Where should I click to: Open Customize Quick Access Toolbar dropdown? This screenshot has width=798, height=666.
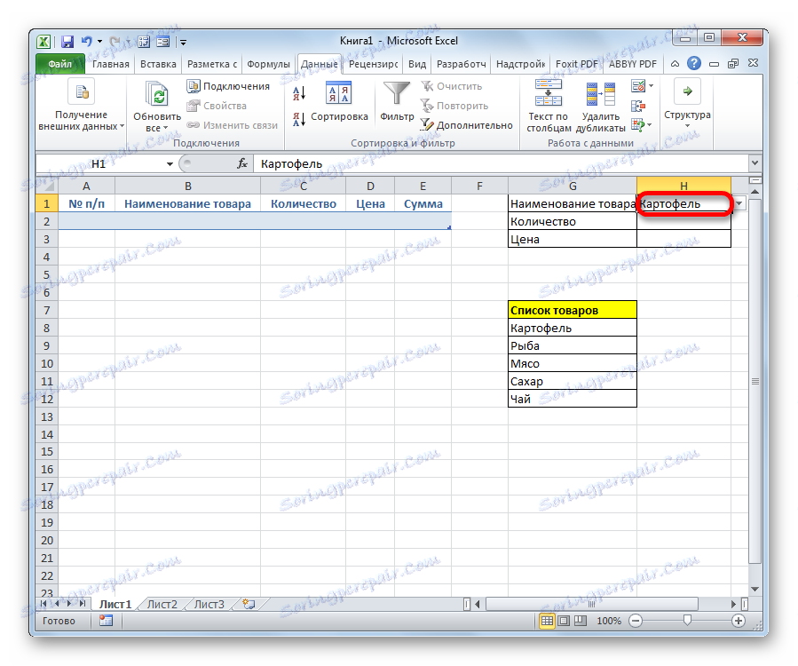[x=183, y=43]
